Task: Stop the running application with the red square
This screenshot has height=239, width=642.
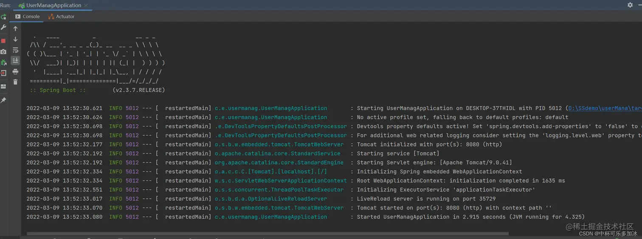Action: 3,41
